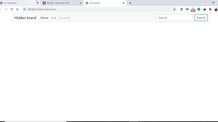Reload the current page

point(12,9)
